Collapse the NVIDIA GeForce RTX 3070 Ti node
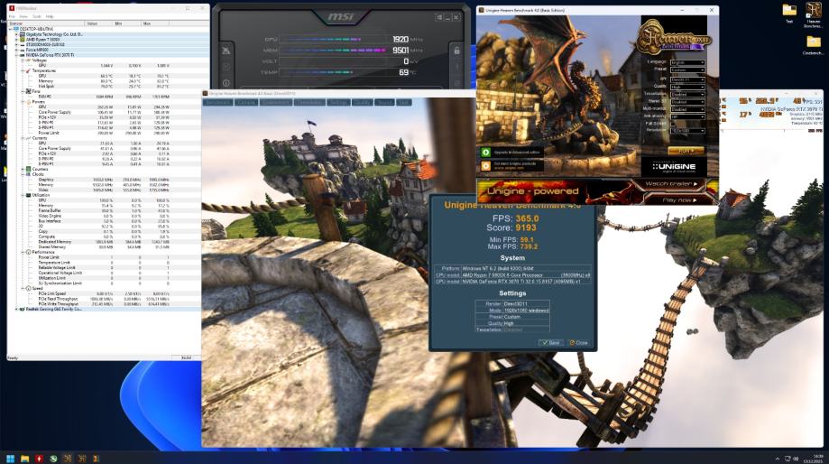 [x=17, y=55]
